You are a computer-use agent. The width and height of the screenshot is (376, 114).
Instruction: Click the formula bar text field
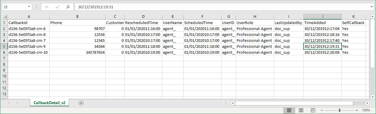tap(222, 7)
